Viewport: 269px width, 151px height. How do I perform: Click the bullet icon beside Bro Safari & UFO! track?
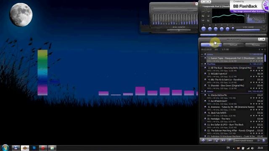[x=205, y=125]
